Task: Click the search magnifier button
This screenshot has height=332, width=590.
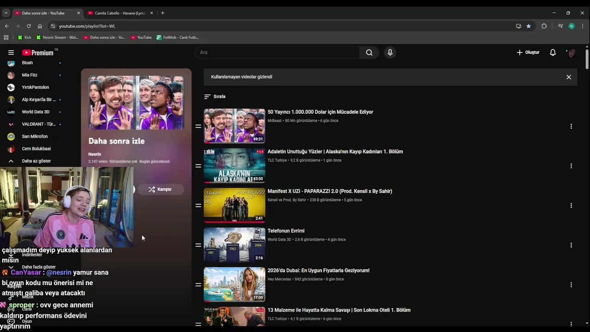Action: [x=369, y=53]
